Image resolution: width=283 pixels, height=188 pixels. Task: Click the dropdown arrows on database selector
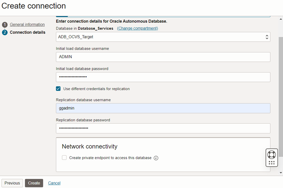click(267, 37)
